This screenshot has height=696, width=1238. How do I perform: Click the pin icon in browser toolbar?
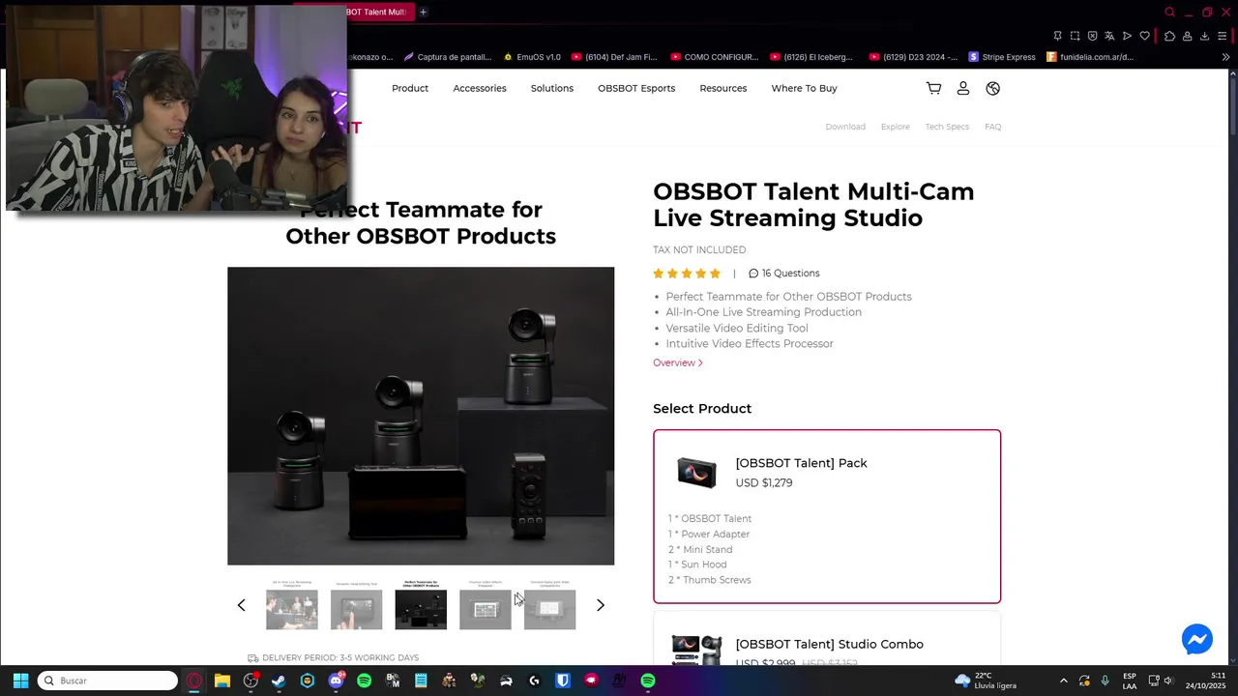[1057, 36]
